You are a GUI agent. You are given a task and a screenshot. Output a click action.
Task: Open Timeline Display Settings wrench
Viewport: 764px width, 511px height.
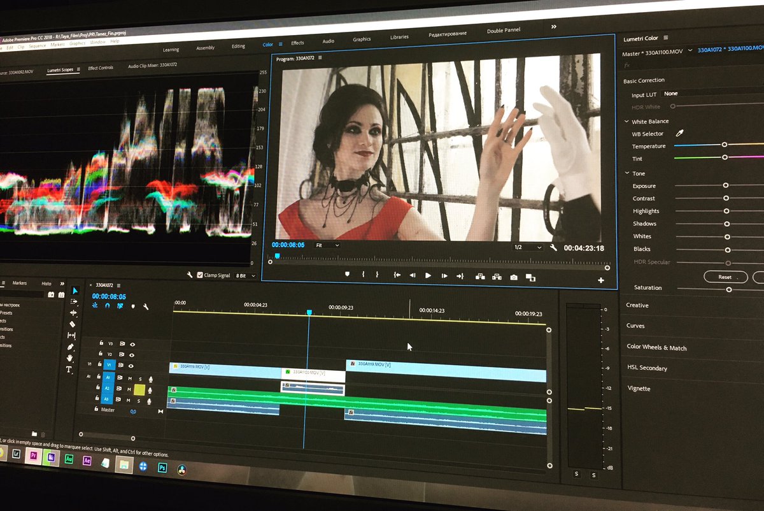[x=146, y=307]
